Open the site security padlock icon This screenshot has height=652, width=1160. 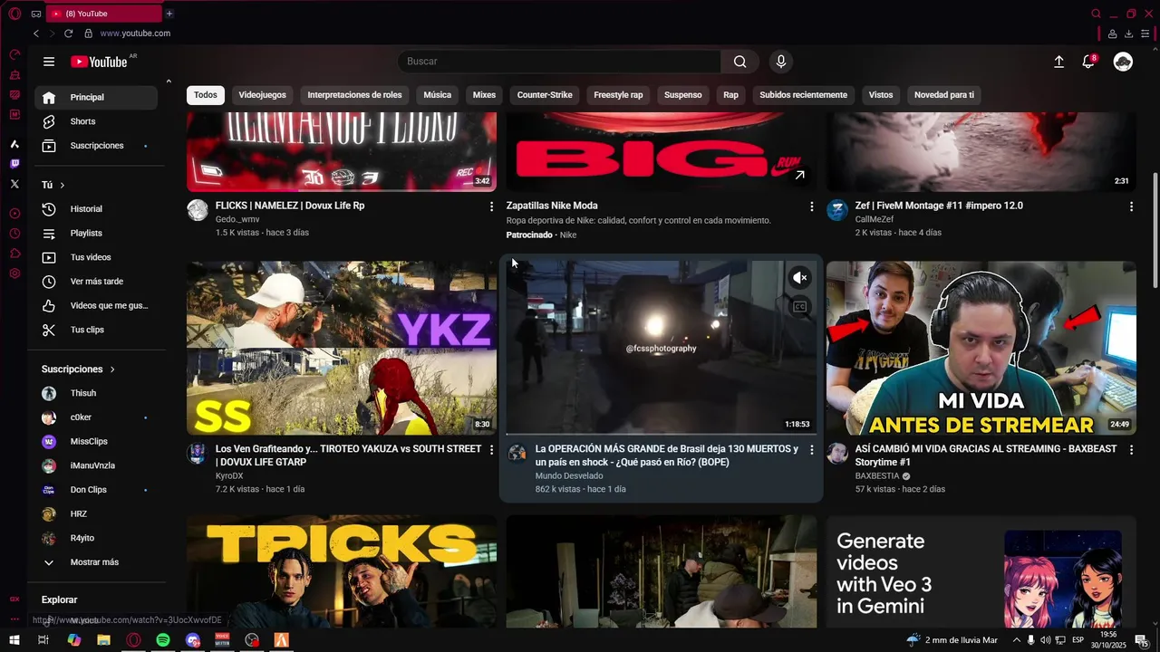pyautogui.click(x=88, y=34)
